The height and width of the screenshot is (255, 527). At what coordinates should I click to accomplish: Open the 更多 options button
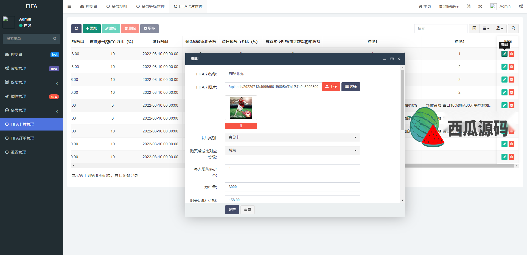pos(149,29)
